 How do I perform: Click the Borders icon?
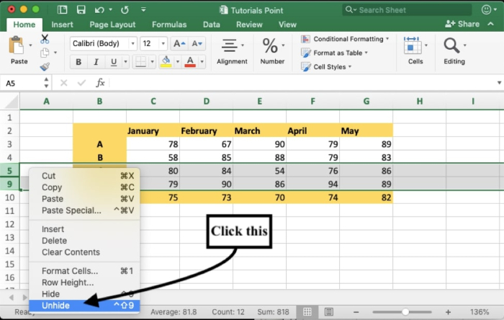140,62
